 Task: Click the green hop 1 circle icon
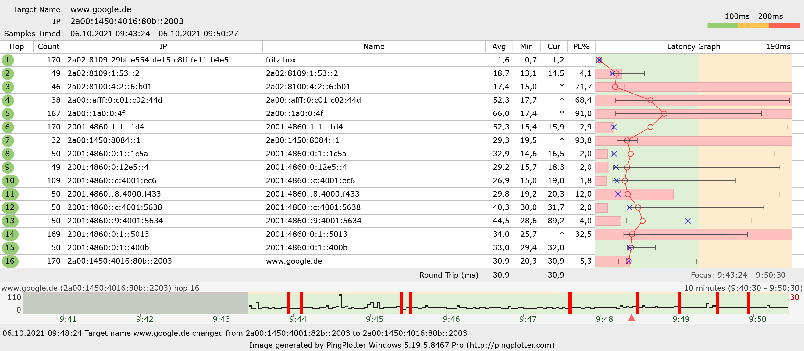[x=8, y=60]
